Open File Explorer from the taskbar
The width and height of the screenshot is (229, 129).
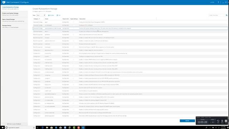tap(47, 128)
